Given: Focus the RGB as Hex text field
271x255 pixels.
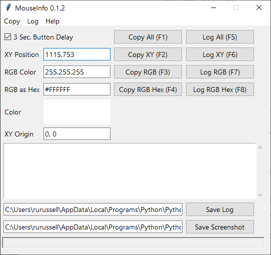Looking at the screenshot, I should coord(77,89).
